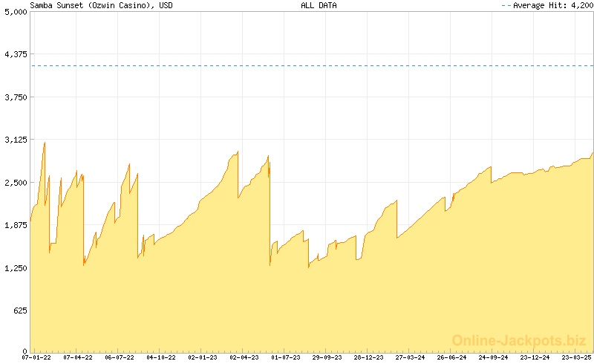
Task: Click the 625 value on the y-axis
Action: 19,311
